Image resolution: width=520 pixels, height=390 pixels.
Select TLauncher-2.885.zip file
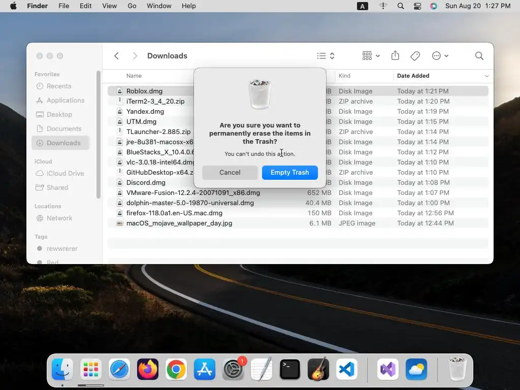(x=298, y=132)
